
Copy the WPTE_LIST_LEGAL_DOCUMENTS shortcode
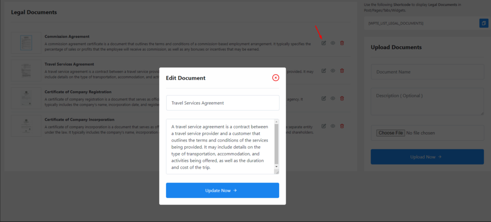coord(484,23)
